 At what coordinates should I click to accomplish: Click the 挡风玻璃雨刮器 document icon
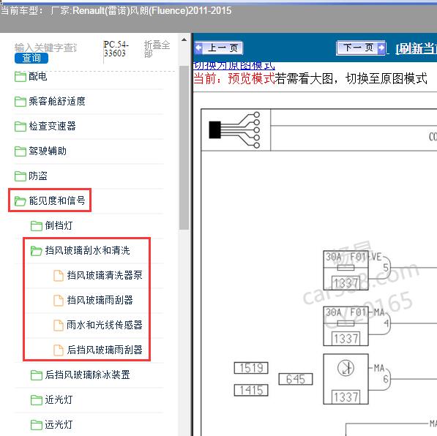[x=59, y=301]
